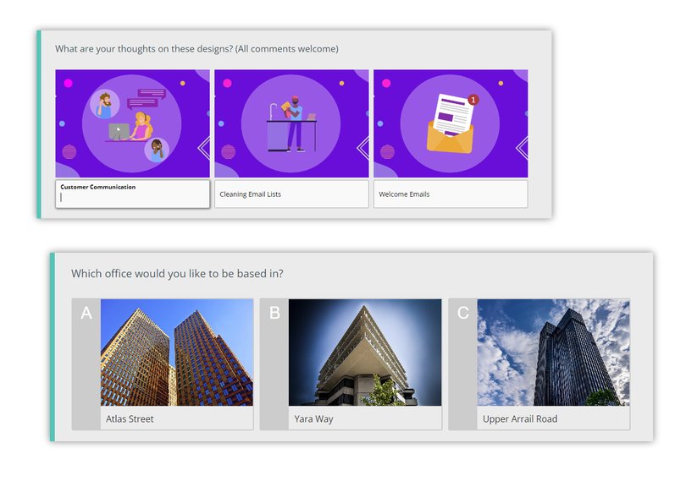The width and height of the screenshot is (686, 492).
Task: Choose the Atlas Street office photo
Action: tap(176, 353)
